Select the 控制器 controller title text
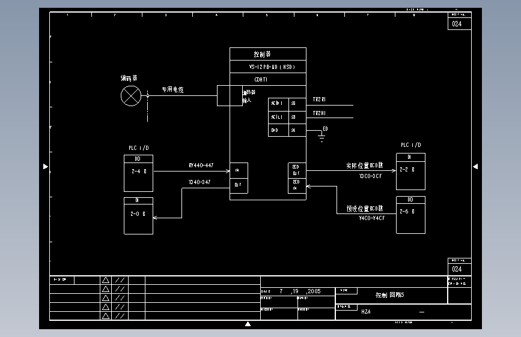 point(262,54)
